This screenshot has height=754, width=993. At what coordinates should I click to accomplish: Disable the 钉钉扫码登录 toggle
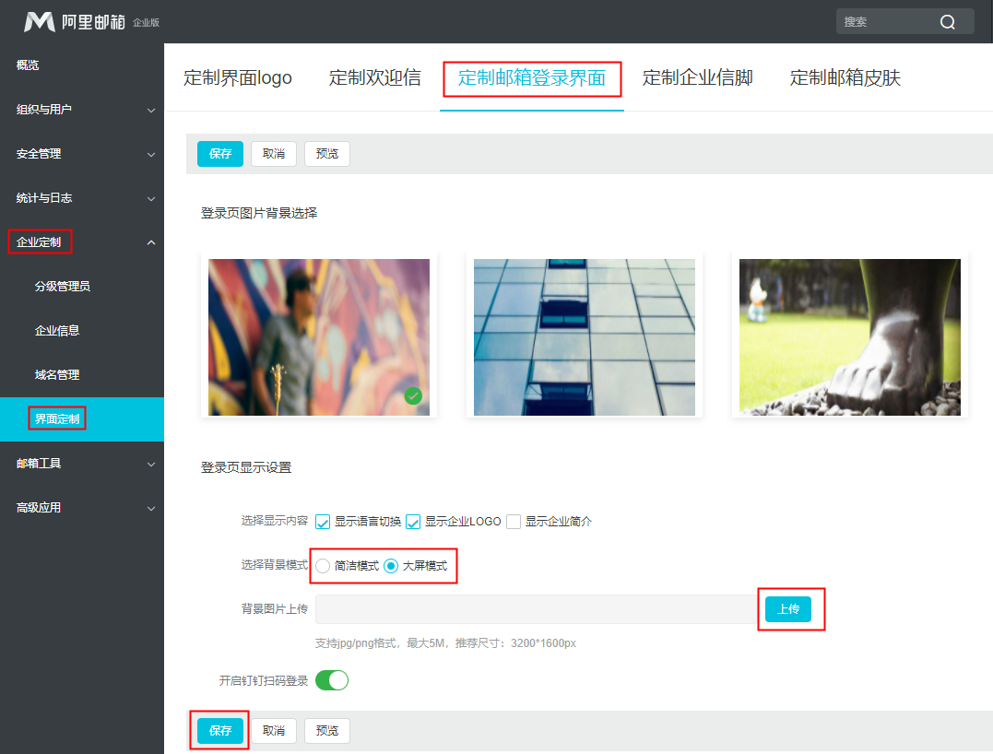(332, 679)
